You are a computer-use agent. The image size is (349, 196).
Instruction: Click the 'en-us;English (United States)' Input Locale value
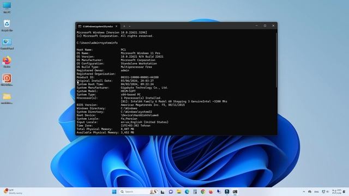click(x=145, y=122)
